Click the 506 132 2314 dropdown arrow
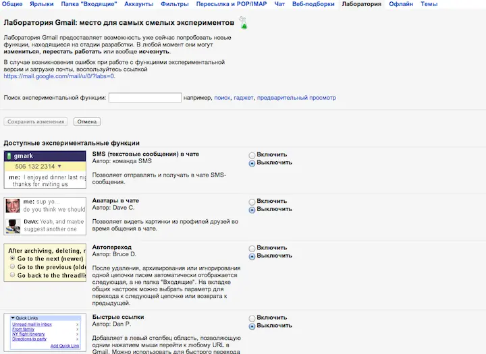Image resolution: width=486 pixels, height=354 pixels. tap(59, 167)
